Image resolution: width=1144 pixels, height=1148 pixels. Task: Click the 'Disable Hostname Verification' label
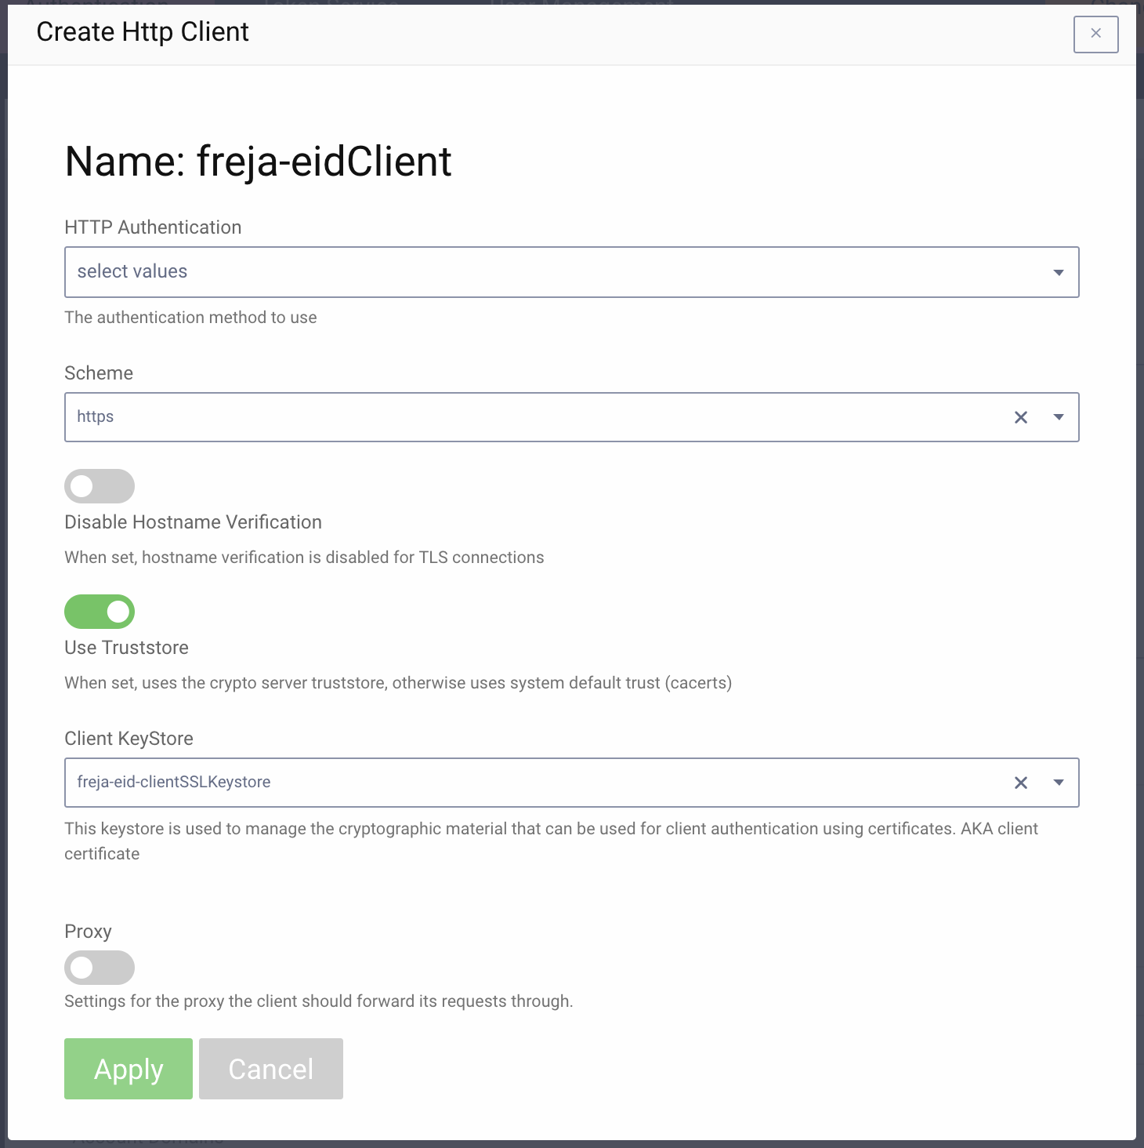[193, 522]
